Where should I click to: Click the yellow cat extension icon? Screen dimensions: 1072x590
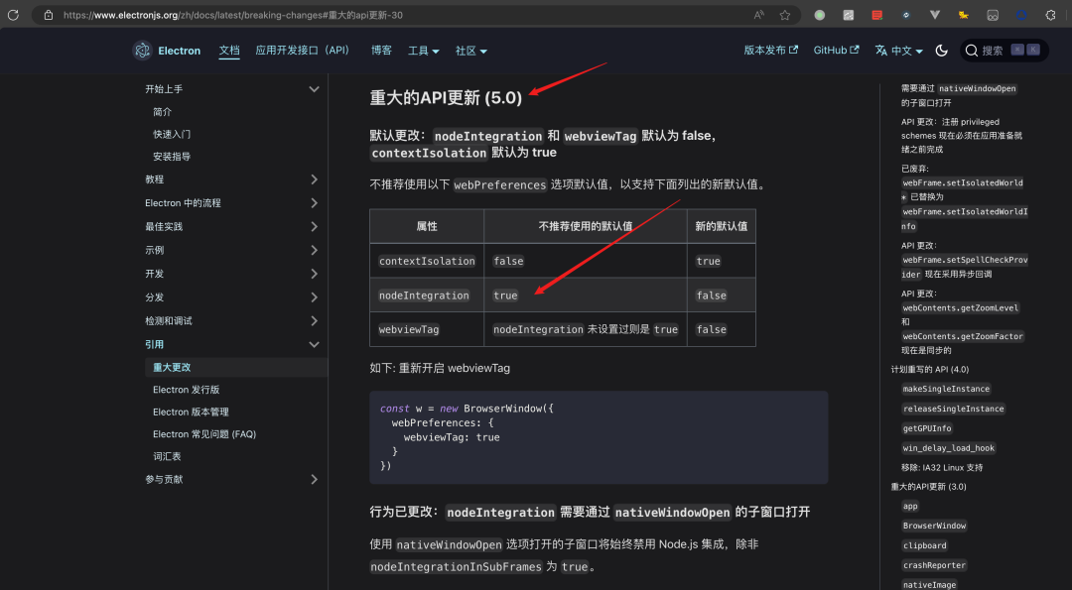(x=963, y=15)
